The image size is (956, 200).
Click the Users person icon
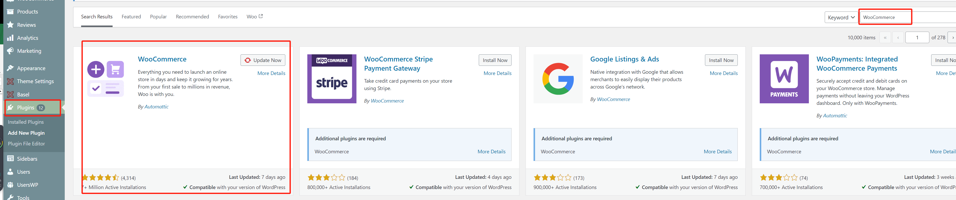tap(10, 171)
